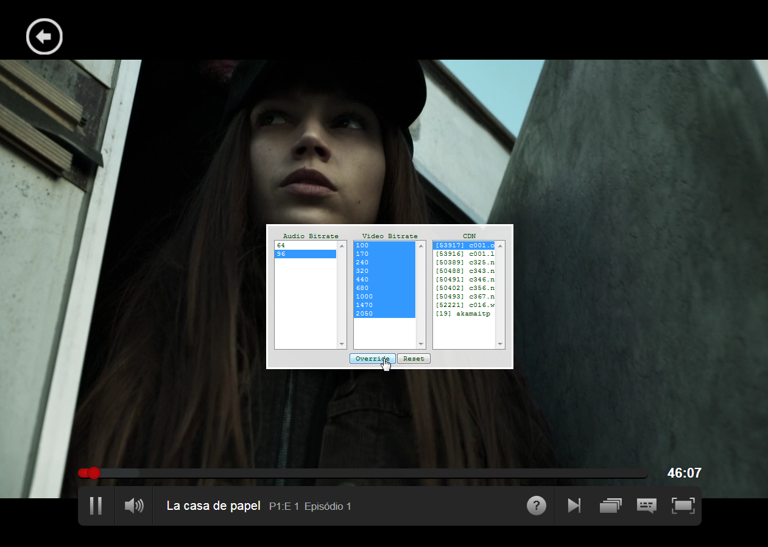
Task: Select CDN entry [53916] c001
Action: pos(464,254)
